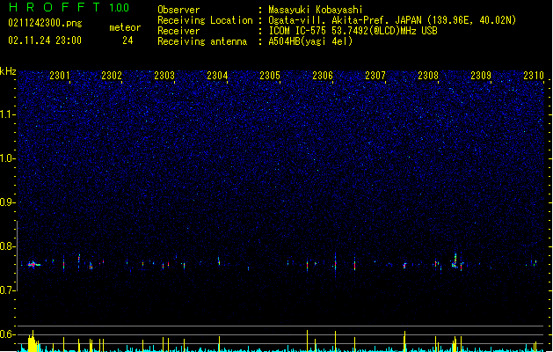Click the 2304 time marker
This screenshot has width=553, height=352.
(x=217, y=76)
